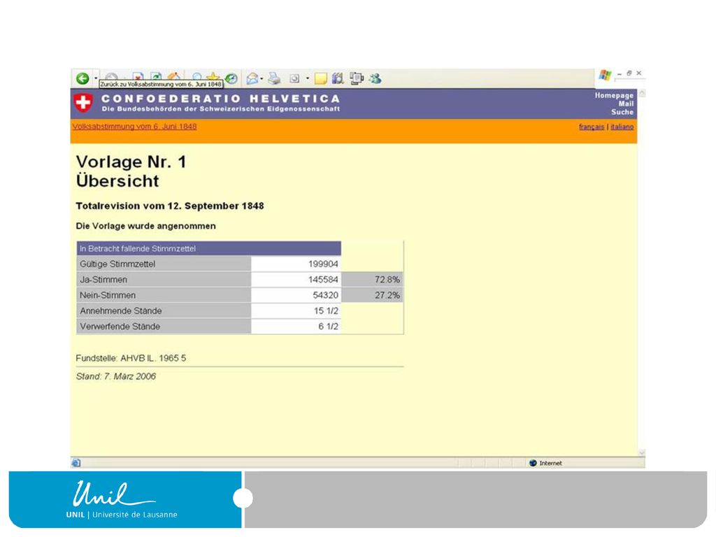716x537 pixels.
Task: Open the Suche link in header
Action: (x=622, y=112)
